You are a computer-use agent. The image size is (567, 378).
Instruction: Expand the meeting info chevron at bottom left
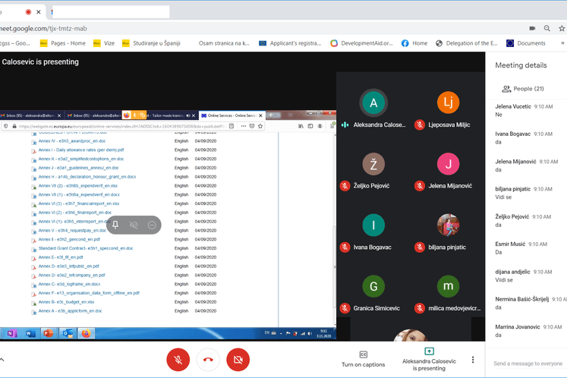[2, 360]
